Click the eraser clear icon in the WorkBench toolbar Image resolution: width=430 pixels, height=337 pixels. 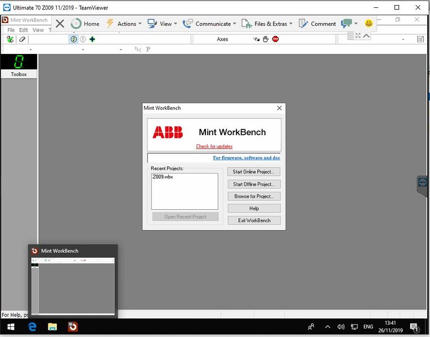coord(22,39)
